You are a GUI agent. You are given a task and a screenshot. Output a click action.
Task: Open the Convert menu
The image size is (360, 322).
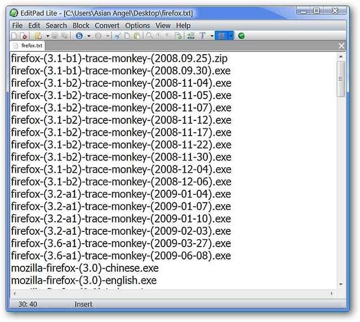click(107, 25)
